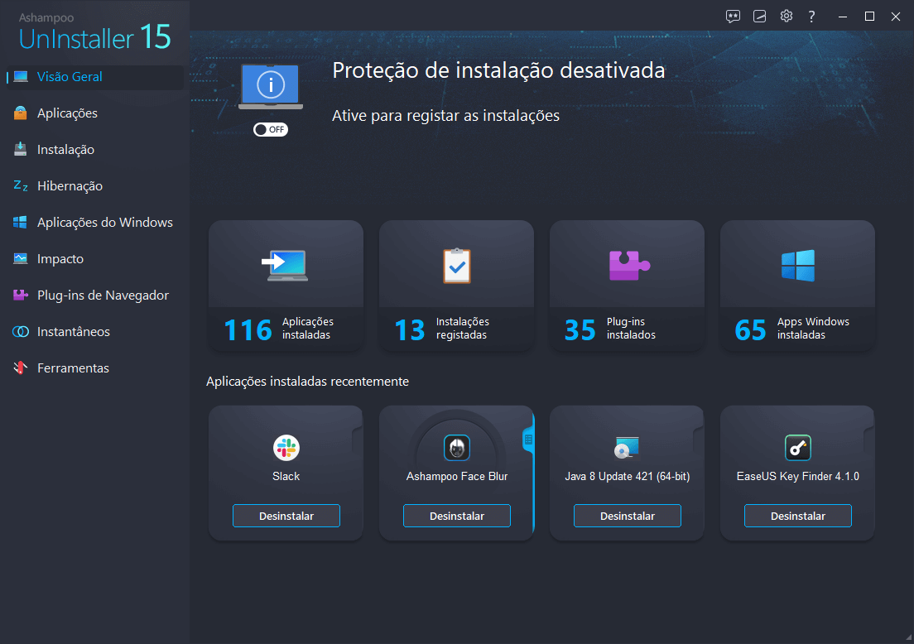914x644 pixels.
Task: Click the Windows apps logo icon
Action: click(x=798, y=265)
